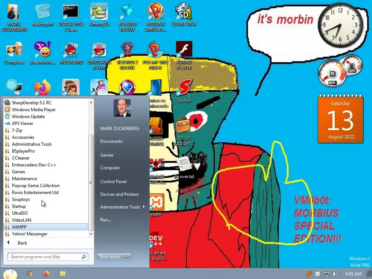Image resolution: width=372 pixels, height=279 pixels.
Task: Click the network tray icon
Action: tap(327, 274)
